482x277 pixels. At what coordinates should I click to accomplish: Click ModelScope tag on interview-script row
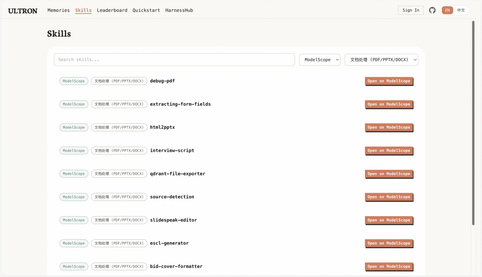[x=73, y=151]
